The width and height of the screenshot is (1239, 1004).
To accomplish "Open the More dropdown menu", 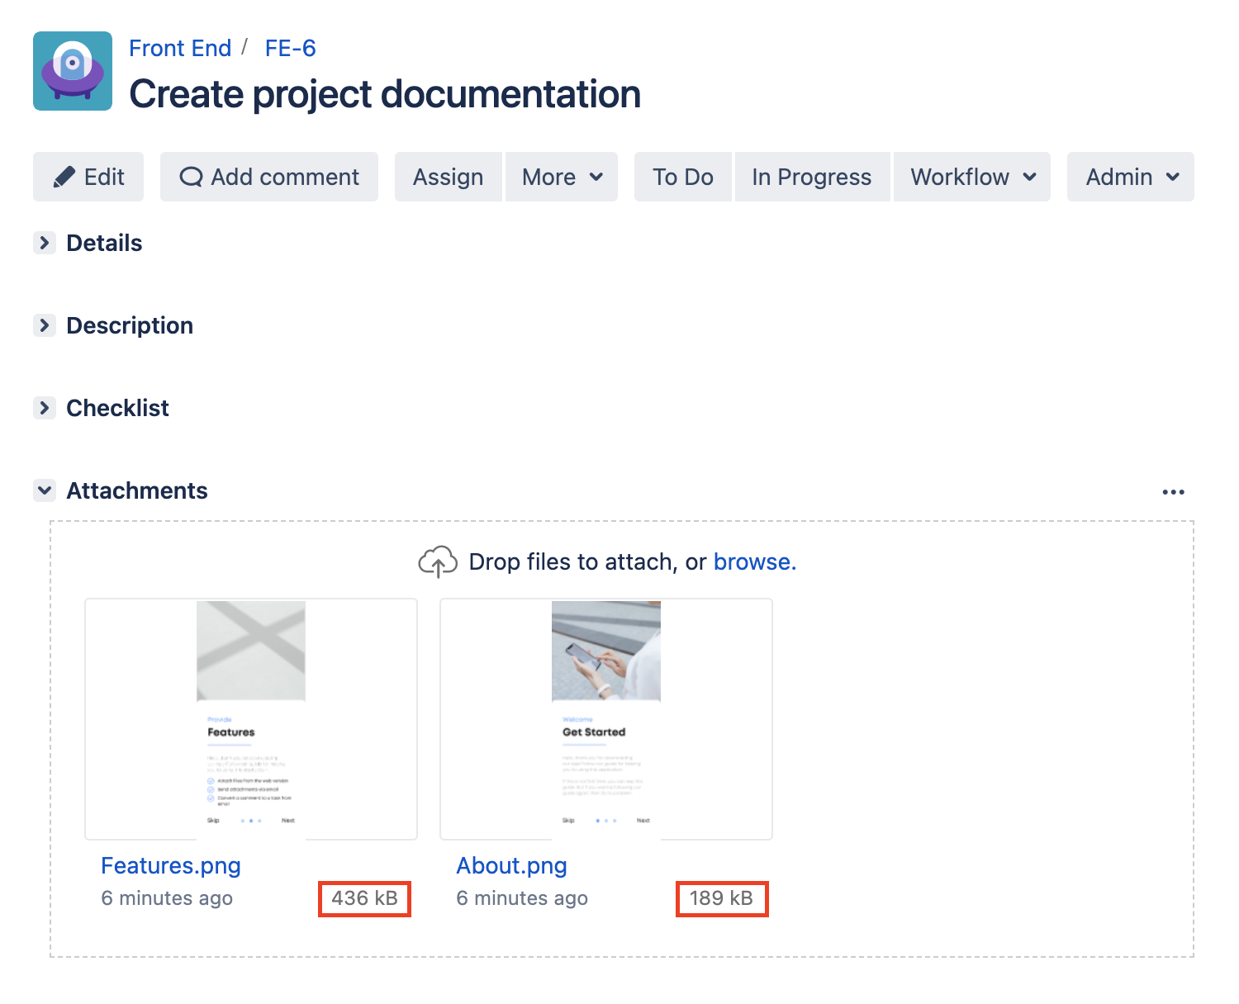I will pos(562,177).
